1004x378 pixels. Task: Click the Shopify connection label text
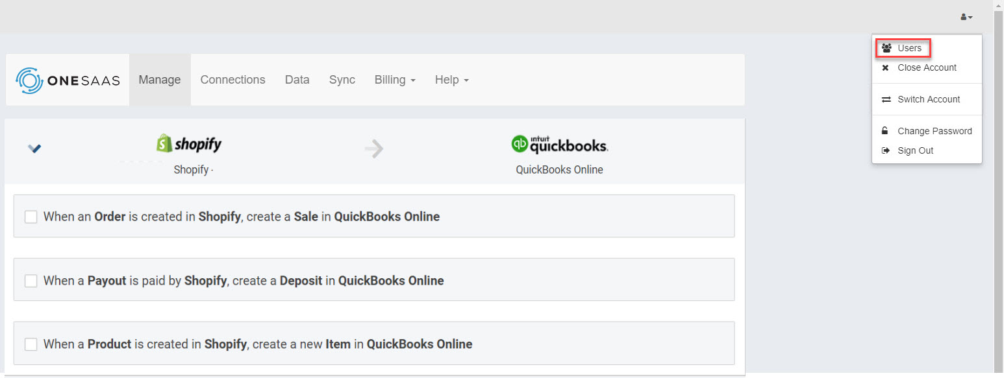tap(194, 170)
